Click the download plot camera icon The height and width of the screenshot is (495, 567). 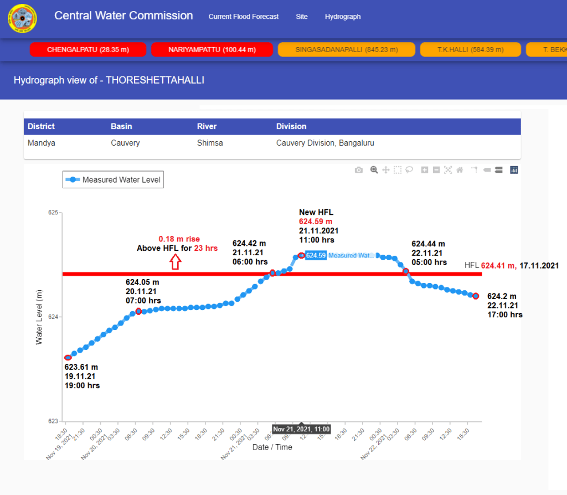359,170
